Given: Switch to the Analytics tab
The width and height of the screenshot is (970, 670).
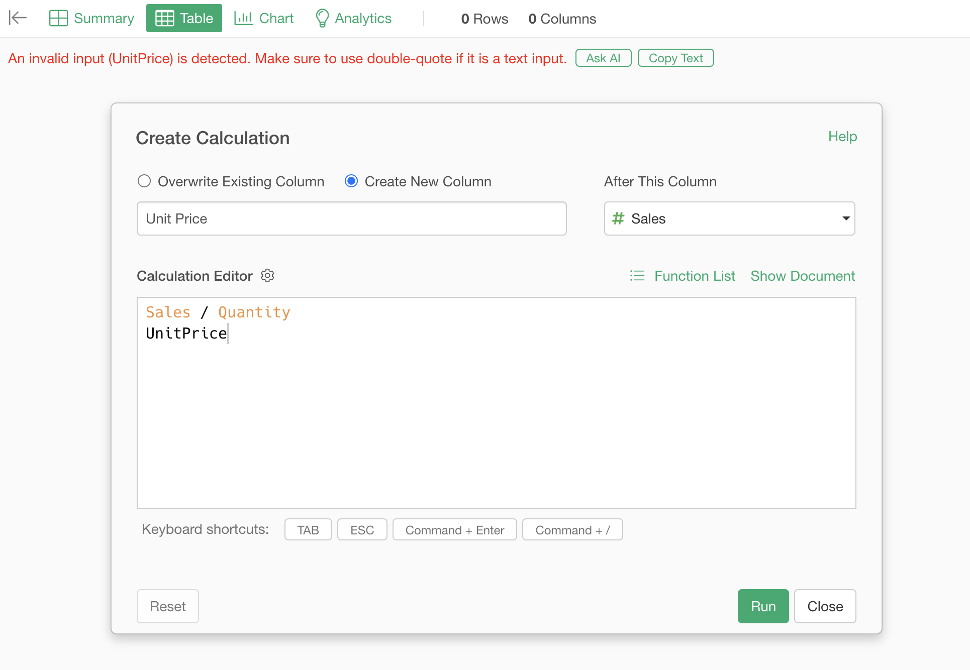Looking at the screenshot, I should pos(353,18).
